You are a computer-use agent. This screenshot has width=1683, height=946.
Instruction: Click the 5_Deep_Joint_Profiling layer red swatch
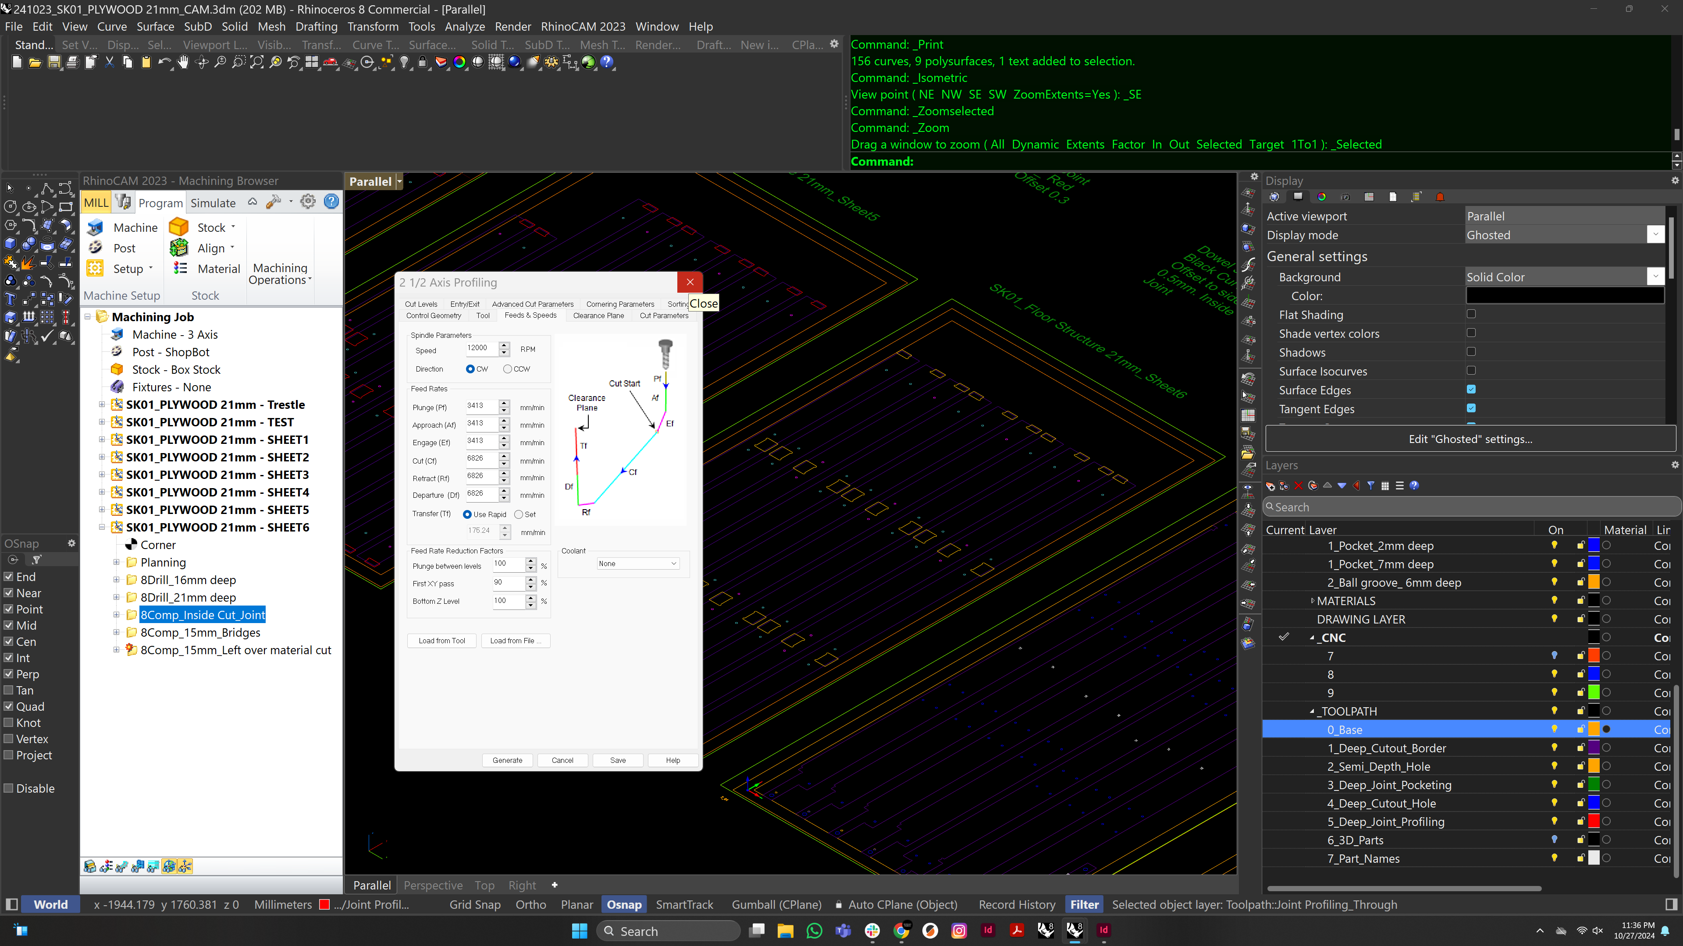(1594, 821)
